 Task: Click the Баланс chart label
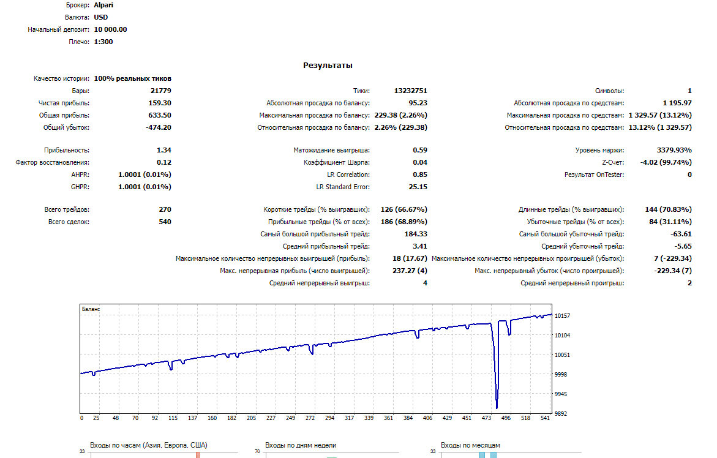91,309
